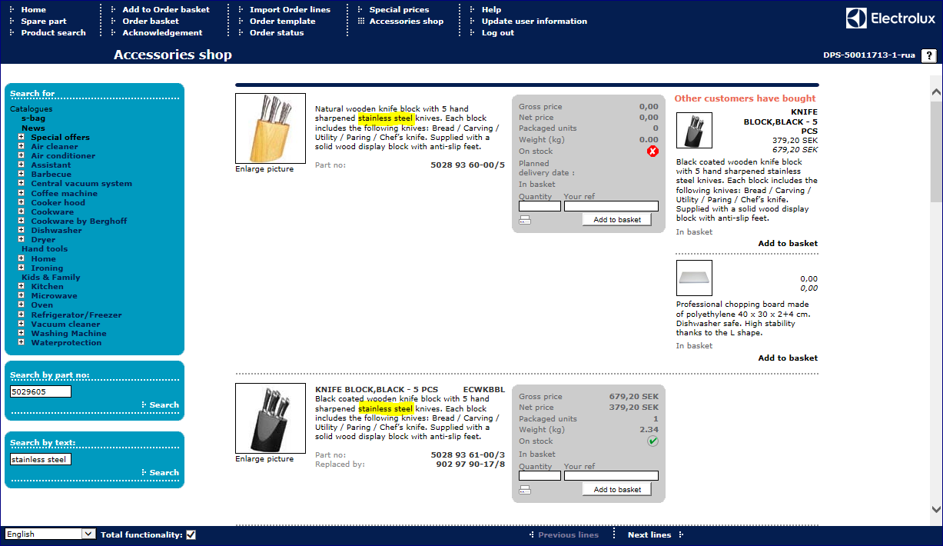
Task: Open Order template menu
Action: pos(282,21)
